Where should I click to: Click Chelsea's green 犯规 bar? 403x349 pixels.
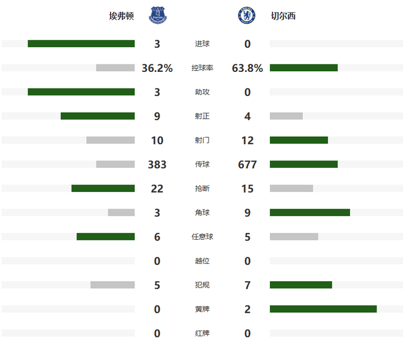pos(301,285)
